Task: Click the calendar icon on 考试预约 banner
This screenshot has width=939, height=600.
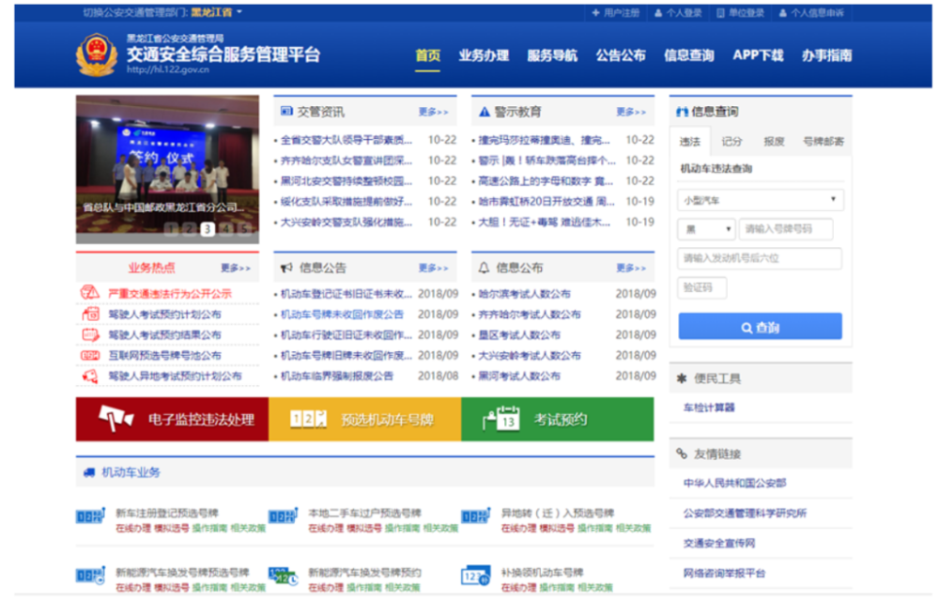Action: point(501,419)
